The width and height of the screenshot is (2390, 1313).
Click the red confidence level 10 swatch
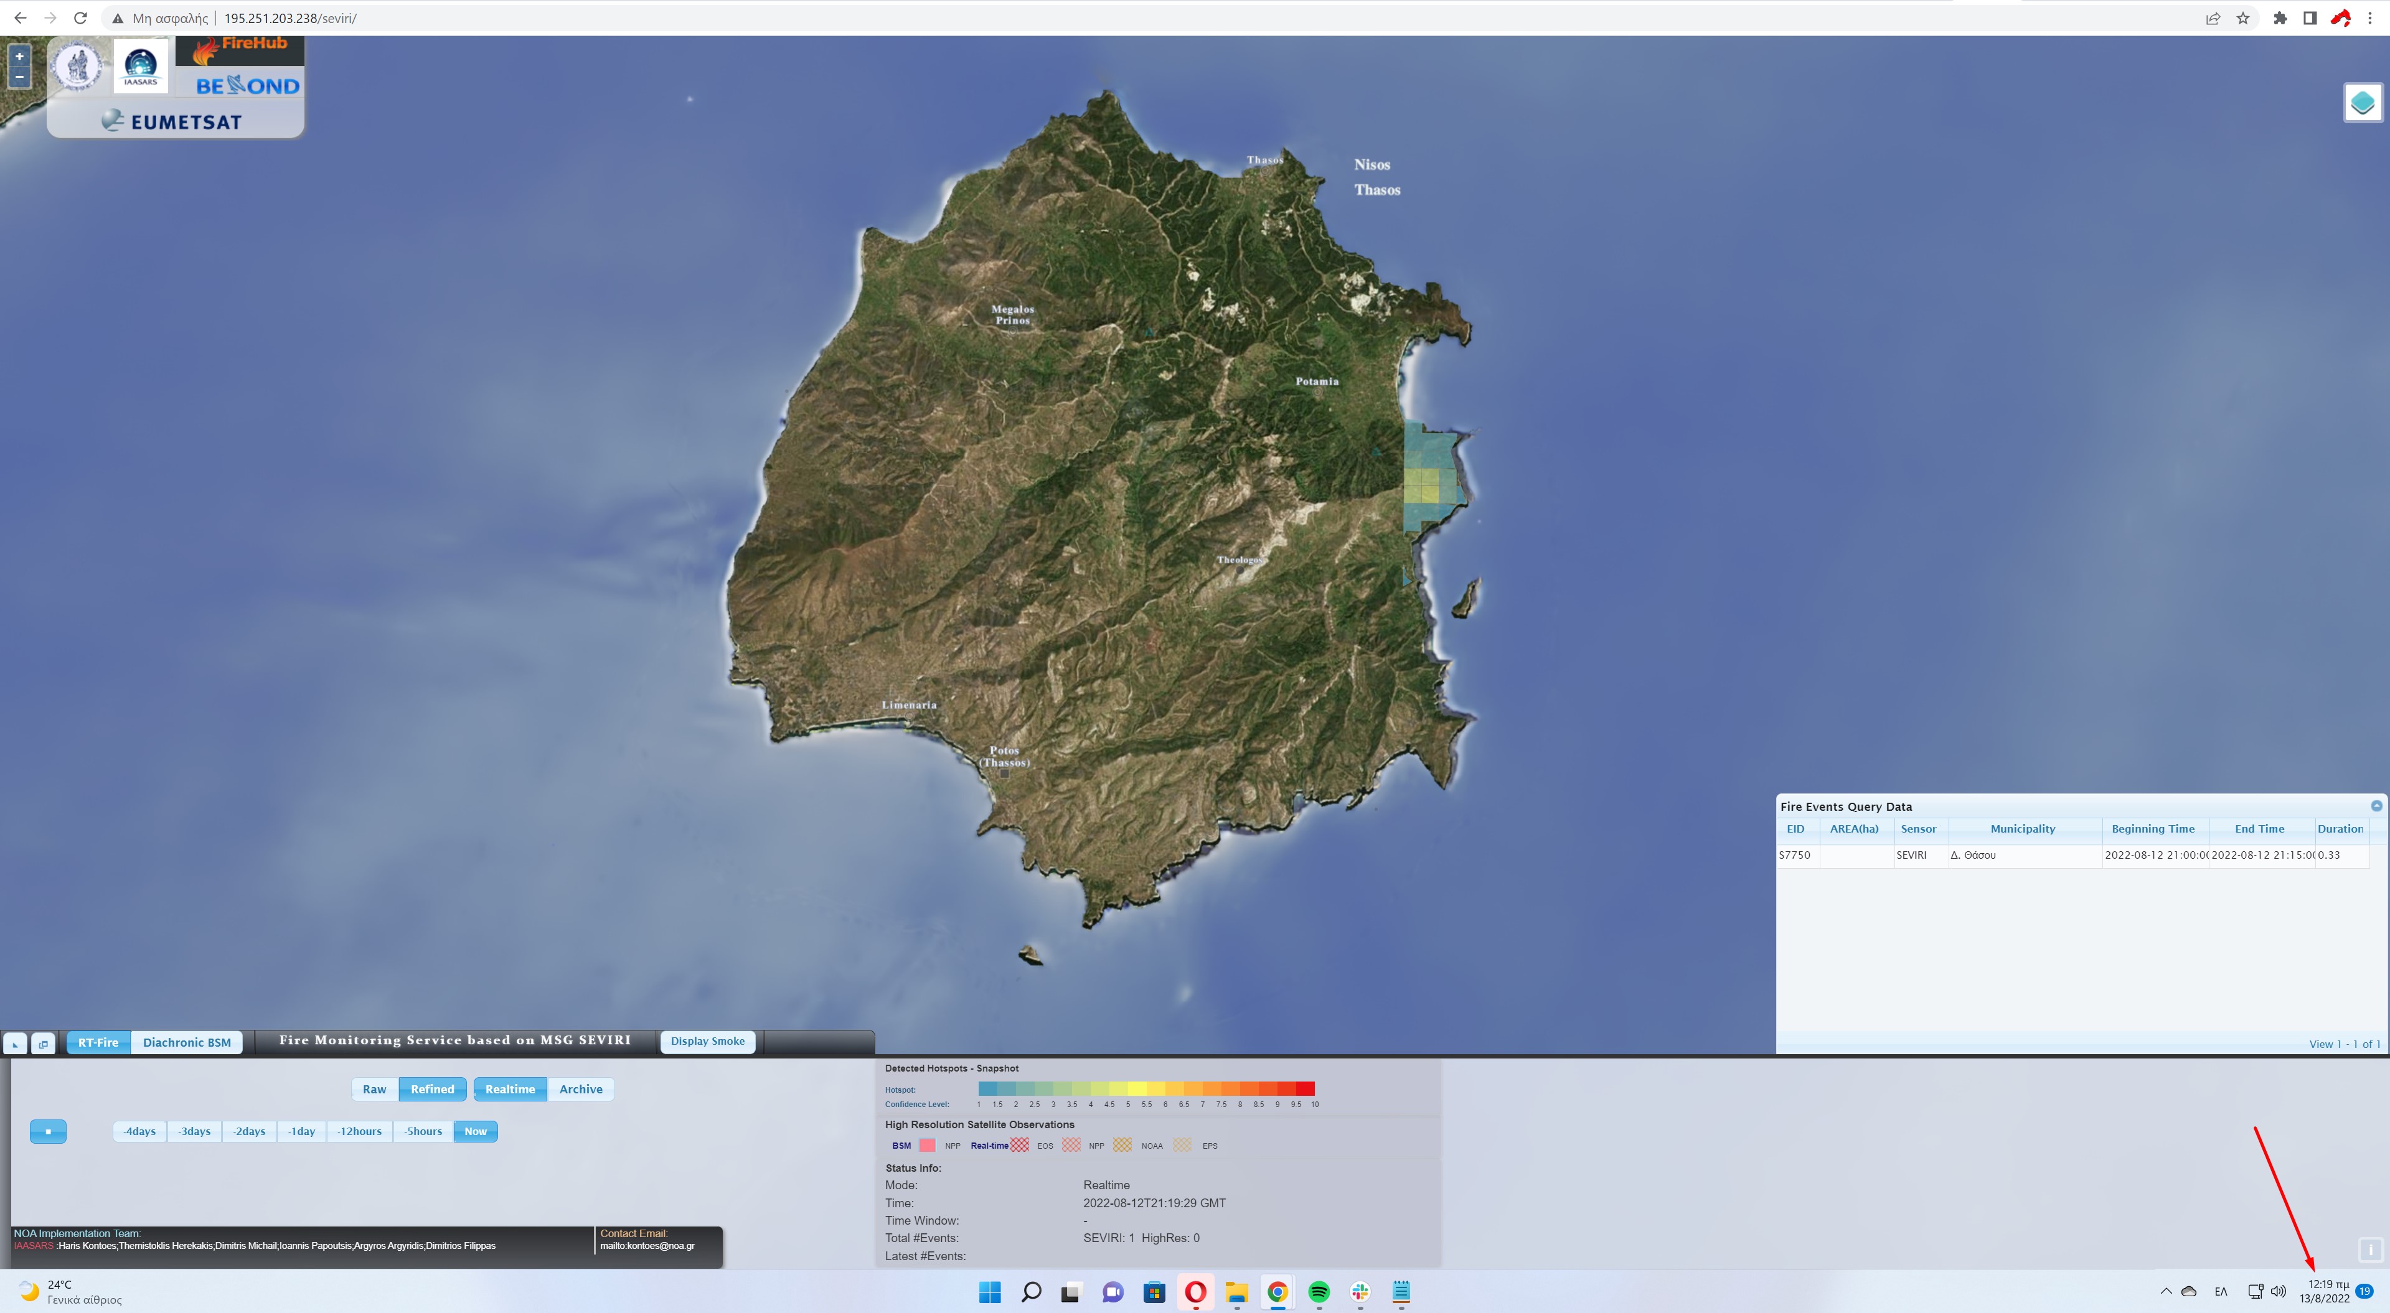point(1306,1088)
